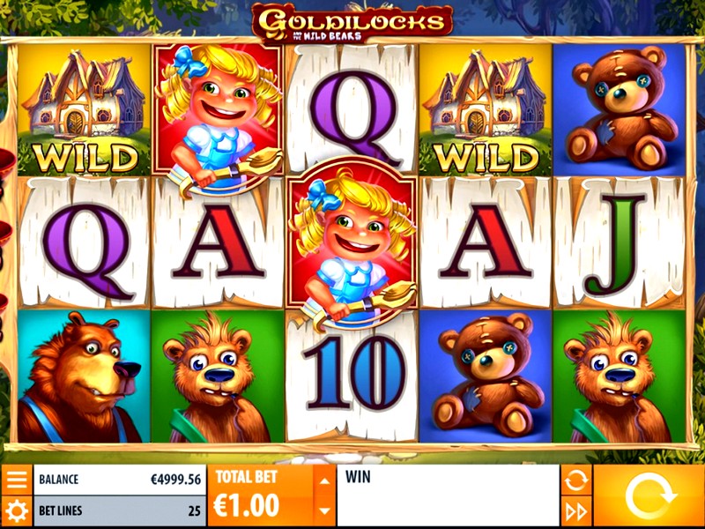Toggle fast play with the double-arrow icon
Image resolution: width=705 pixels, height=529 pixels.
576,511
